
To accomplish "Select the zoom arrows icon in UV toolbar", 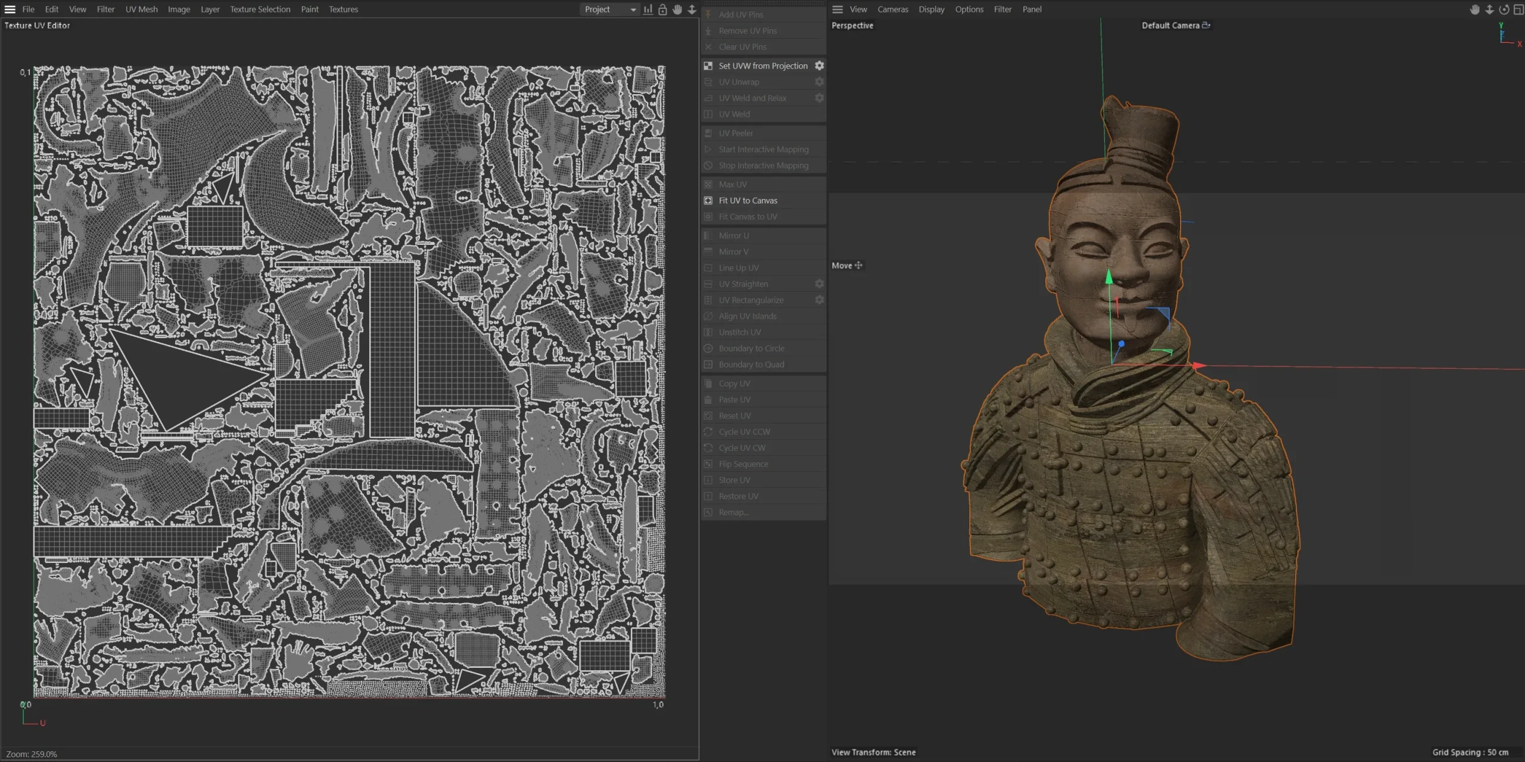I will coord(692,10).
